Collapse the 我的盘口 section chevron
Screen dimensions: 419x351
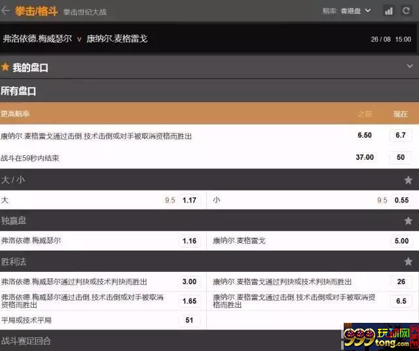[x=409, y=66]
